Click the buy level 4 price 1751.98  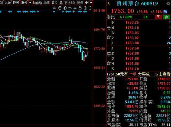click(x=132, y=63)
